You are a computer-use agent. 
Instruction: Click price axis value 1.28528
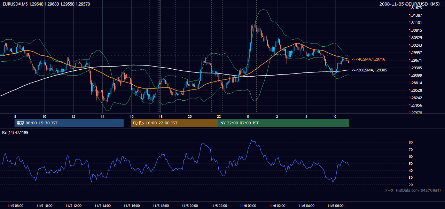[x=416, y=90]
